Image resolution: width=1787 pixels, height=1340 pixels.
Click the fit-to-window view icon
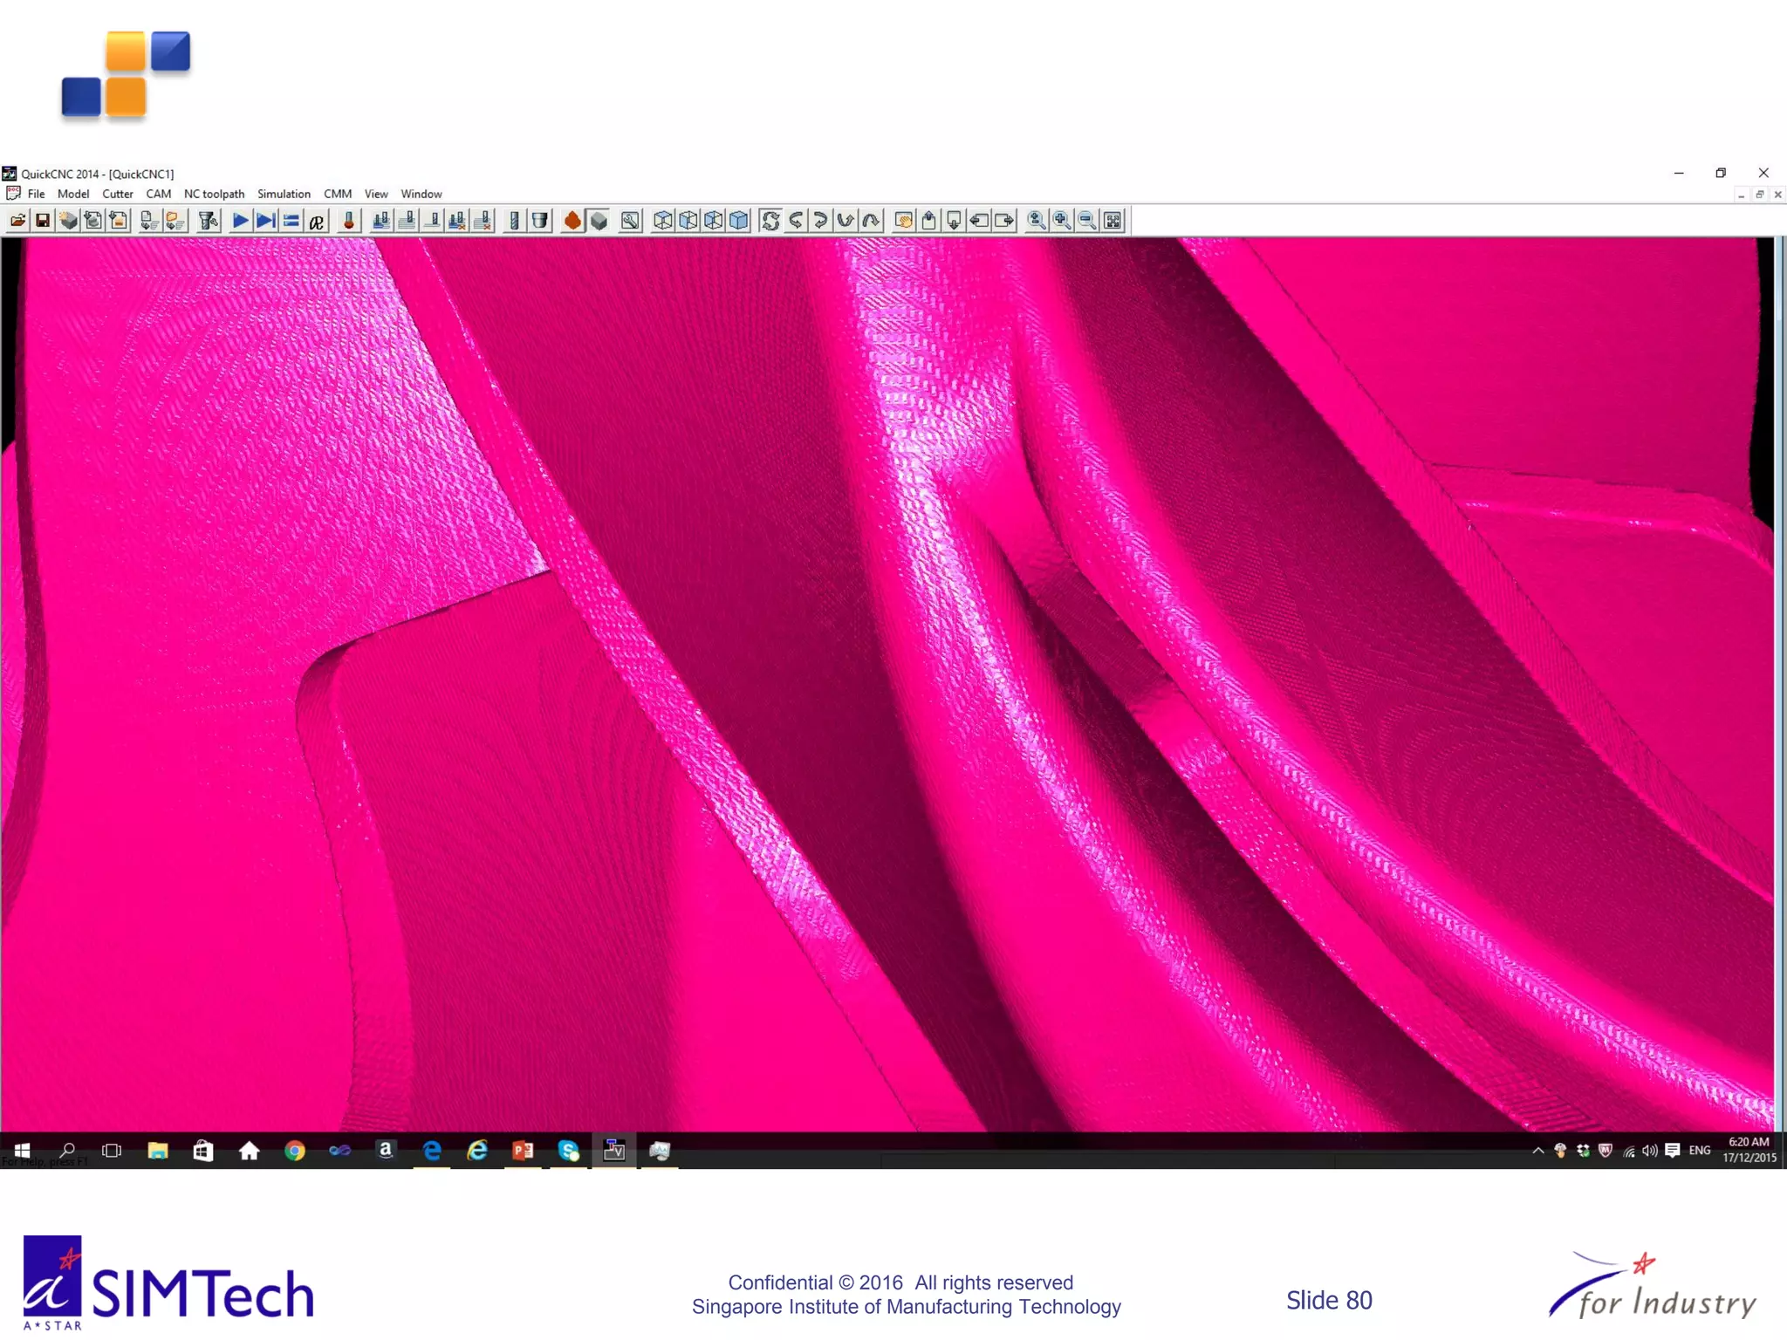click(1113, 221)
